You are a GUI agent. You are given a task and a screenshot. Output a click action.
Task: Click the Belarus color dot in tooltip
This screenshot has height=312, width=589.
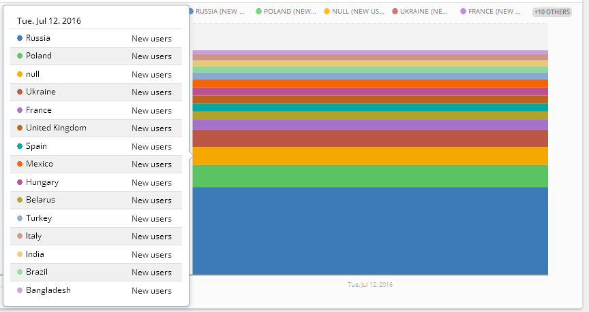20,200
